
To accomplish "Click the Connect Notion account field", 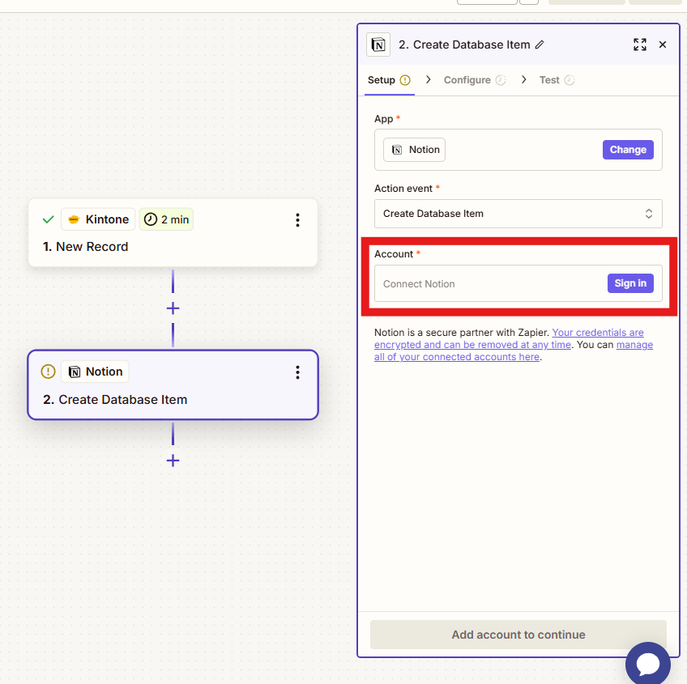I will click(x=518, y=283).
